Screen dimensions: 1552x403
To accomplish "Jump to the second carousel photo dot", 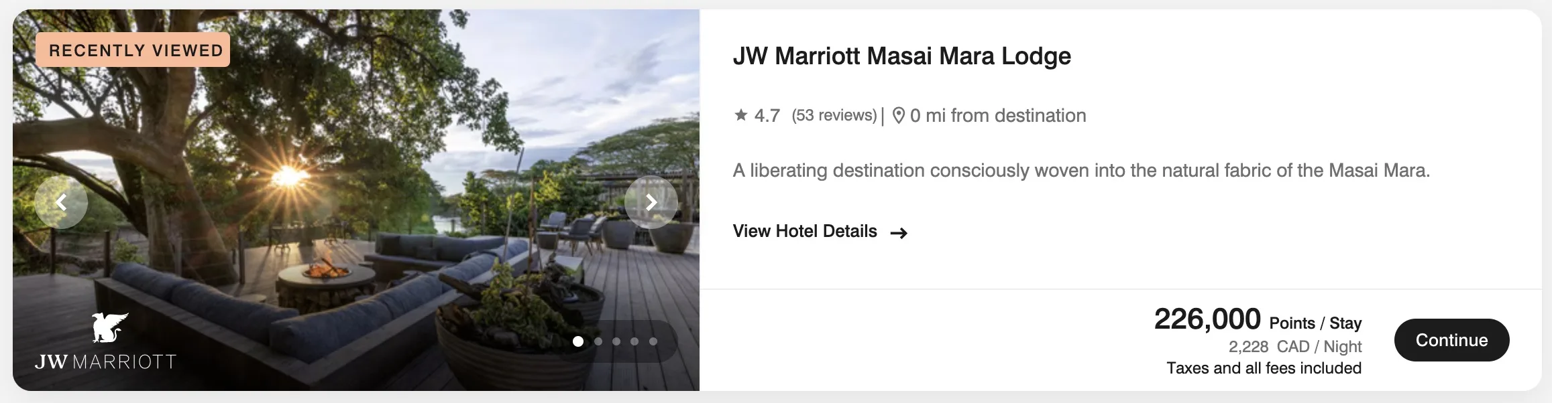I will point(598,341).
